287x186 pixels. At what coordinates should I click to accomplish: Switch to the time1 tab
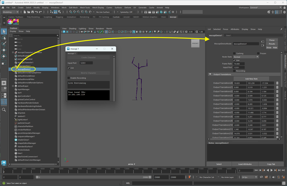[x=229, y=35]
